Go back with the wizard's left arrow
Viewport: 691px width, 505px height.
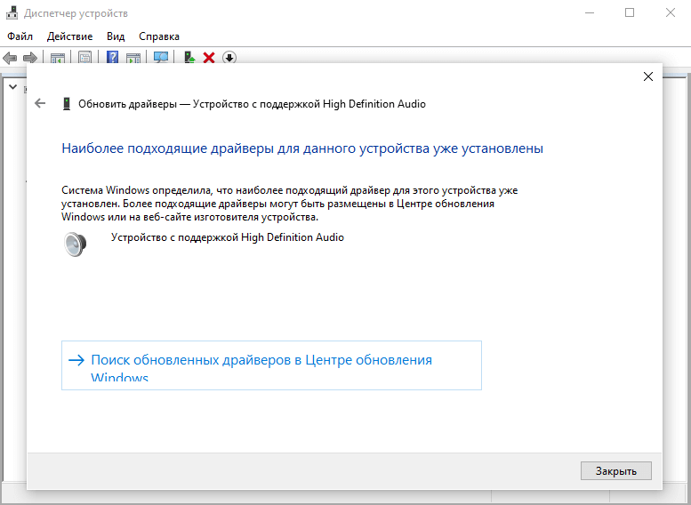pyautogui.click(x=40, y=103)
